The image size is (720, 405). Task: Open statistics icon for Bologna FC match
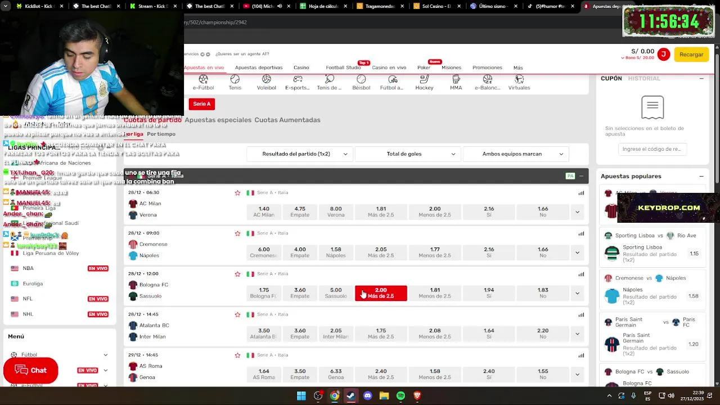tap(581, 274)
